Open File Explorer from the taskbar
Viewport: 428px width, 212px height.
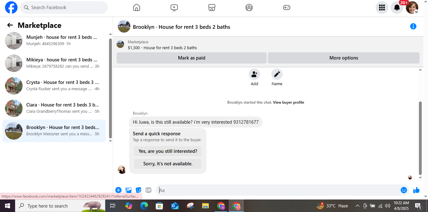[x=205, y=206]
